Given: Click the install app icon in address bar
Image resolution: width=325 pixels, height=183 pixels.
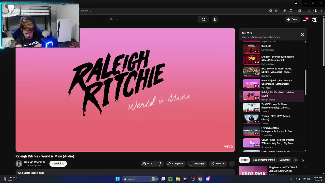Looking at the screenshot, I should click(271, 11).
